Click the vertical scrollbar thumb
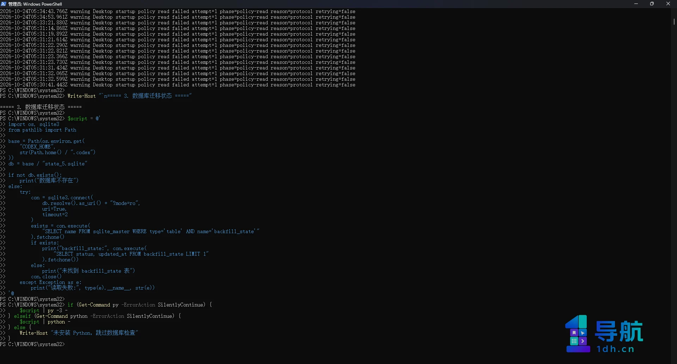 pyautogui.click(x=674, y=22)
